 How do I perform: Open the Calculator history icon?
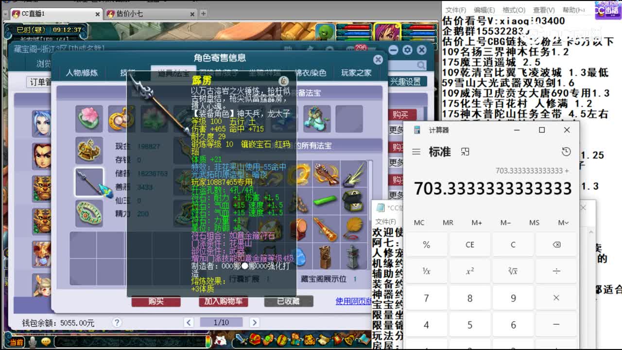click(566, 152)
